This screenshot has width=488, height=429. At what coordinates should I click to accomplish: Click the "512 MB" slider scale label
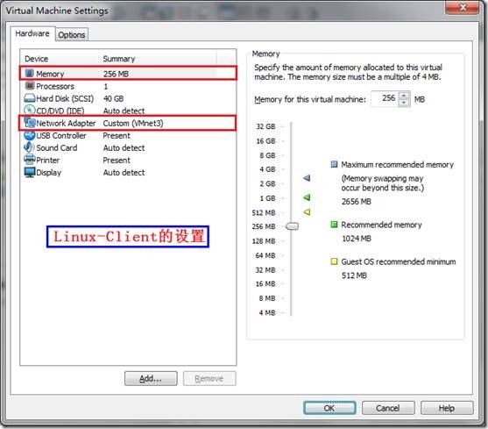(264, 213)
